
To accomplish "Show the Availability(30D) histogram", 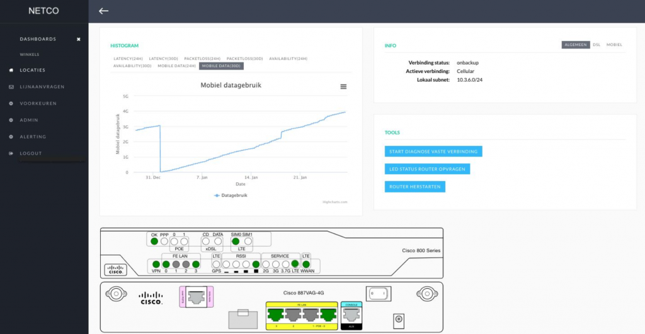I will coord(132,66).
